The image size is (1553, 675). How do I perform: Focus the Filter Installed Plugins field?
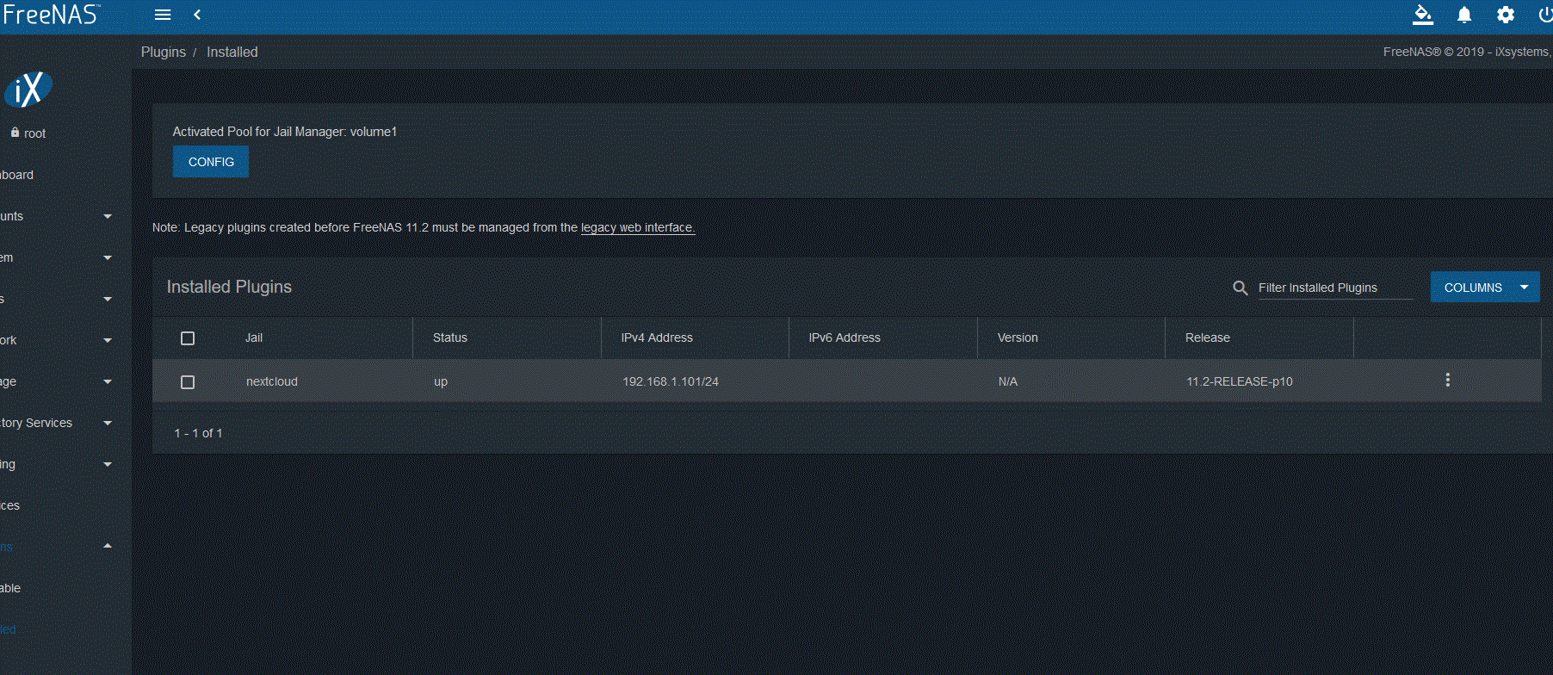[1335, 288]
